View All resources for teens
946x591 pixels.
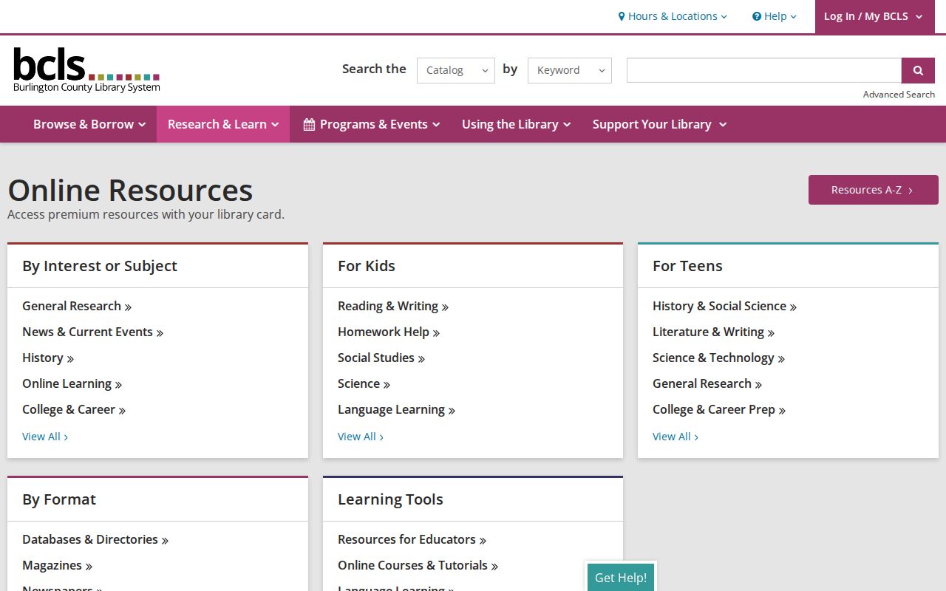coord(676,437)
